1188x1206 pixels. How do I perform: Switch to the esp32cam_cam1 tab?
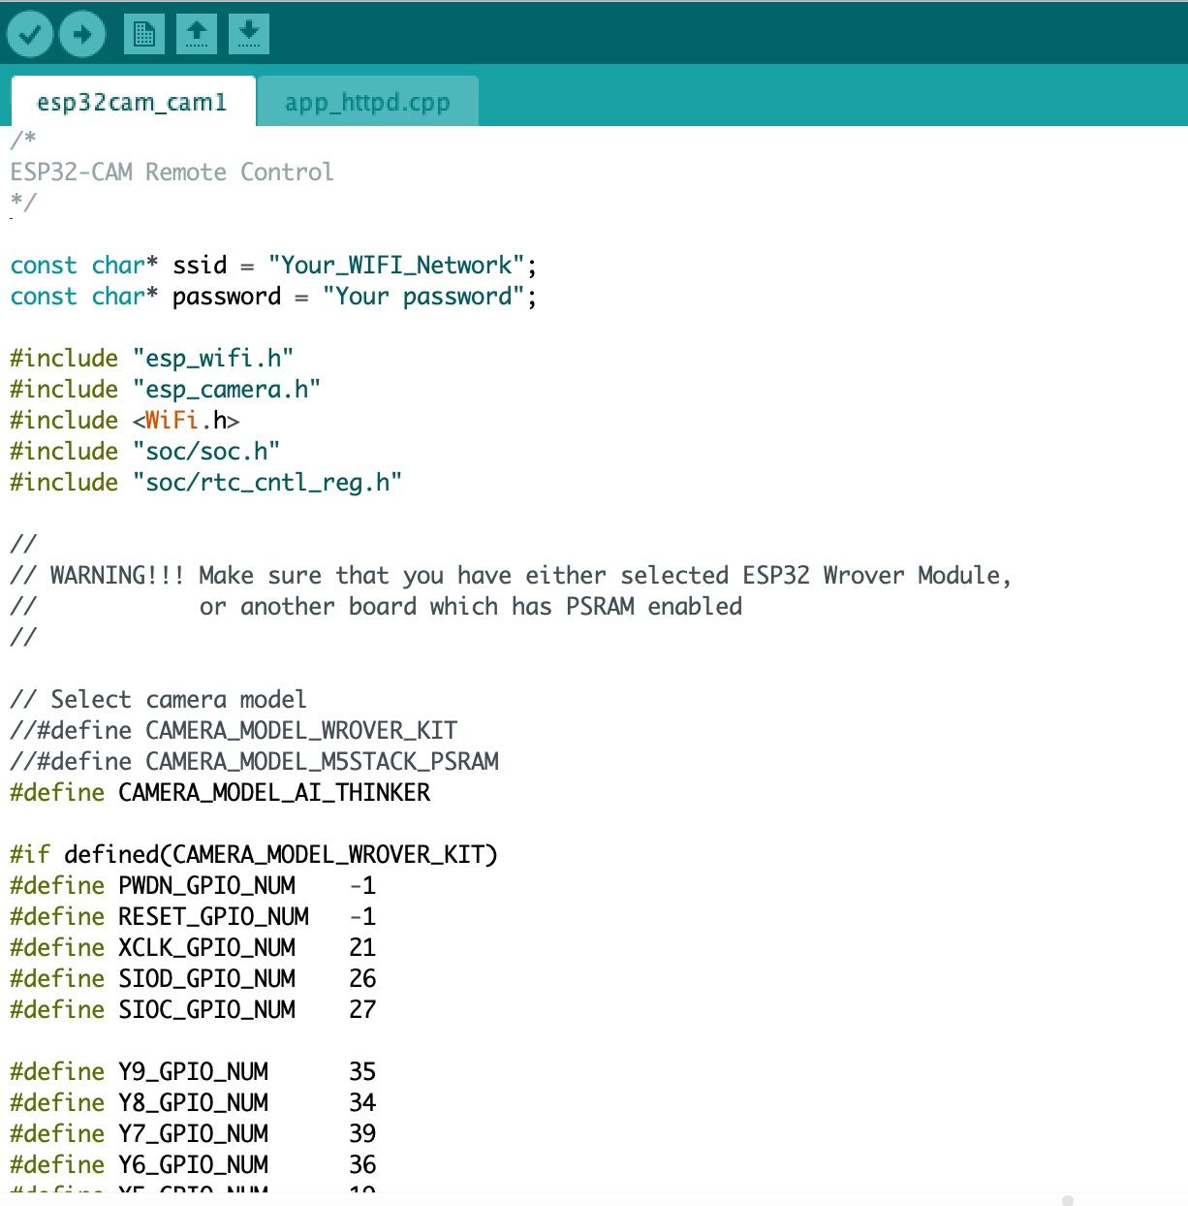pyautogui.click(x=133, y=102)
